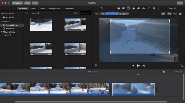Click the import media down-arrow button
The width and height of the screenshot is (185, 103).
coord(35,3)
